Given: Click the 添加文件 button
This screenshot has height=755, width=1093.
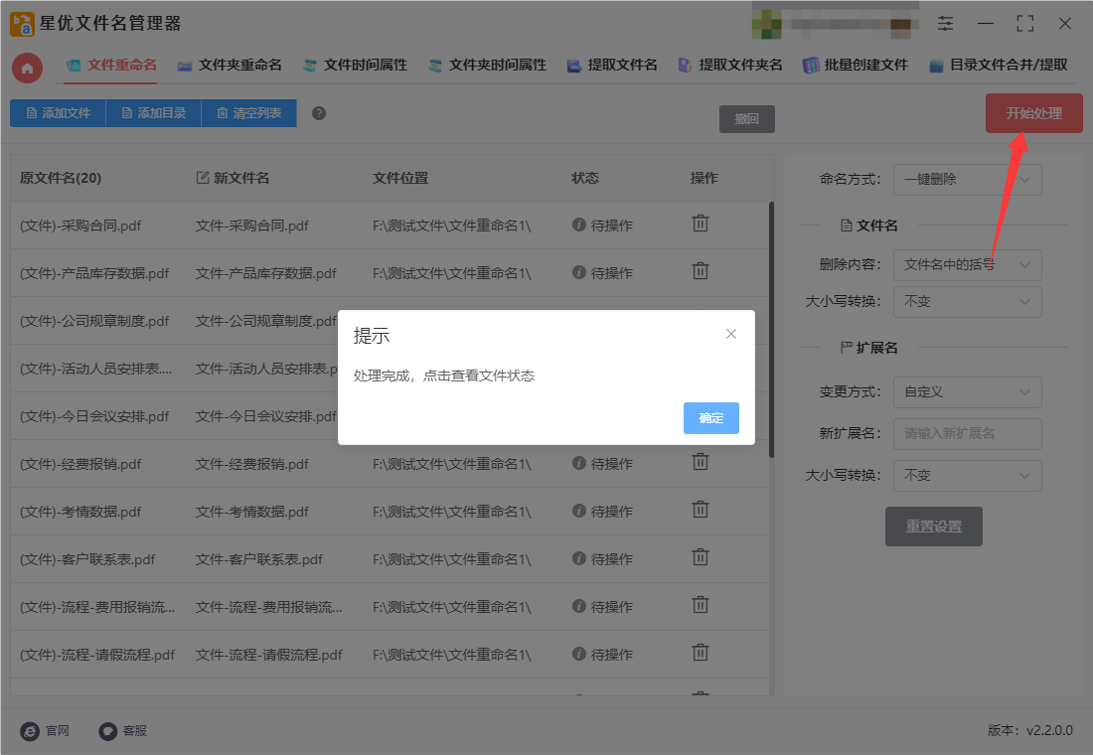Looking at the screenshot, I should [x=58, y=113].
